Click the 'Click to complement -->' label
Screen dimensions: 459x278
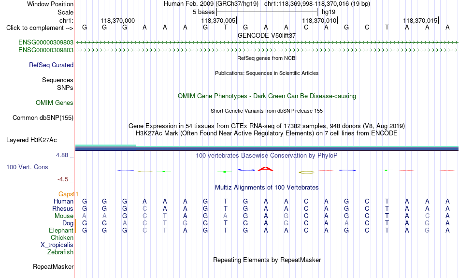40,28
